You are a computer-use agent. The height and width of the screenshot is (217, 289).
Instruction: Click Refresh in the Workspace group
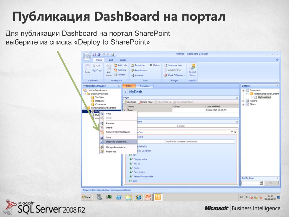pos(120,75)
